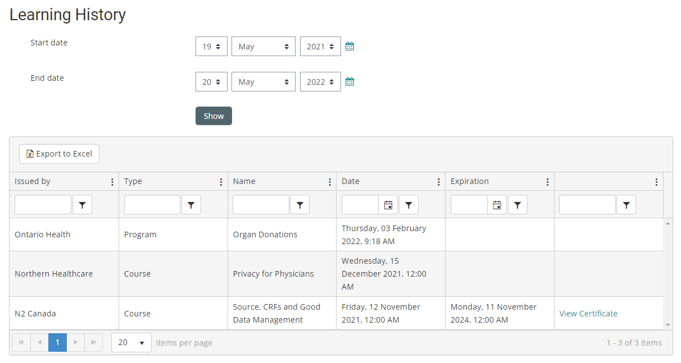Select page 1 in pagination
This screenshot has height=363, width=681.
[57, 343]
